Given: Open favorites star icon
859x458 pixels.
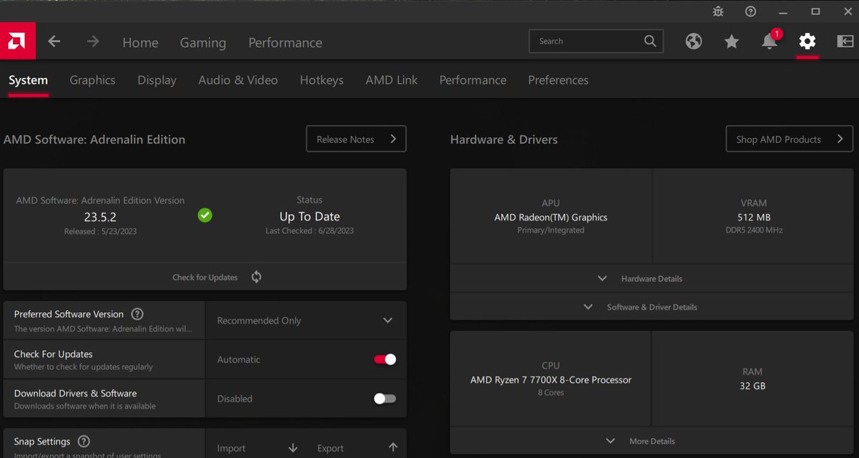Looking at the screenshot, I should click(732, 42).
